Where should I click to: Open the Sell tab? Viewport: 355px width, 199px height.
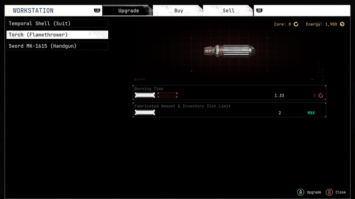click(228, 11)
